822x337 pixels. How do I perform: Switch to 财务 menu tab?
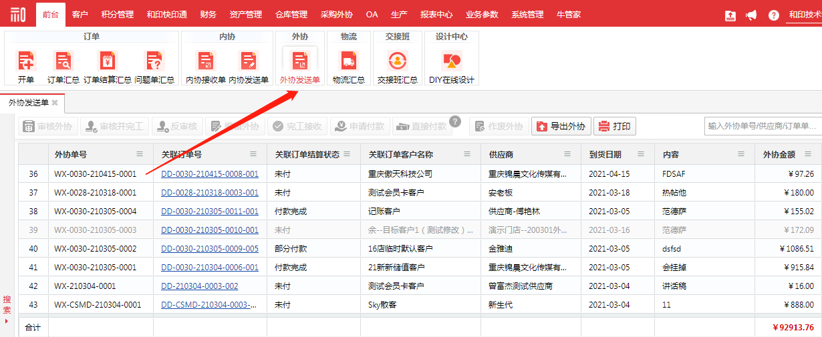[x=208, y=14]
